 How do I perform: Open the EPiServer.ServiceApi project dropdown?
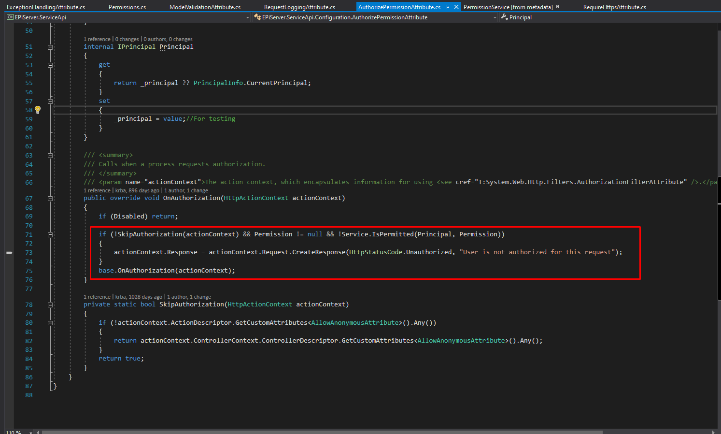tap(248, 17)
